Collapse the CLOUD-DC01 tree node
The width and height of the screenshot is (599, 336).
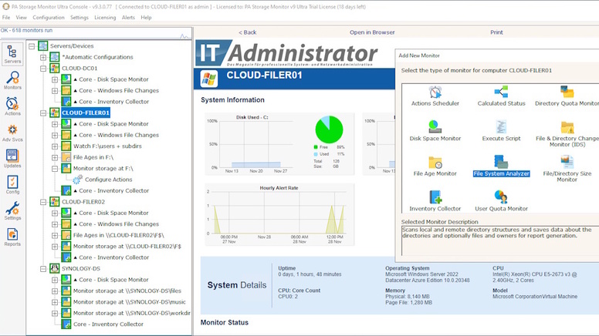(x=44, y=69)
